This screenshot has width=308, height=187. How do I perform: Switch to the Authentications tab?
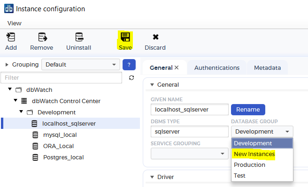pos(217,68)
